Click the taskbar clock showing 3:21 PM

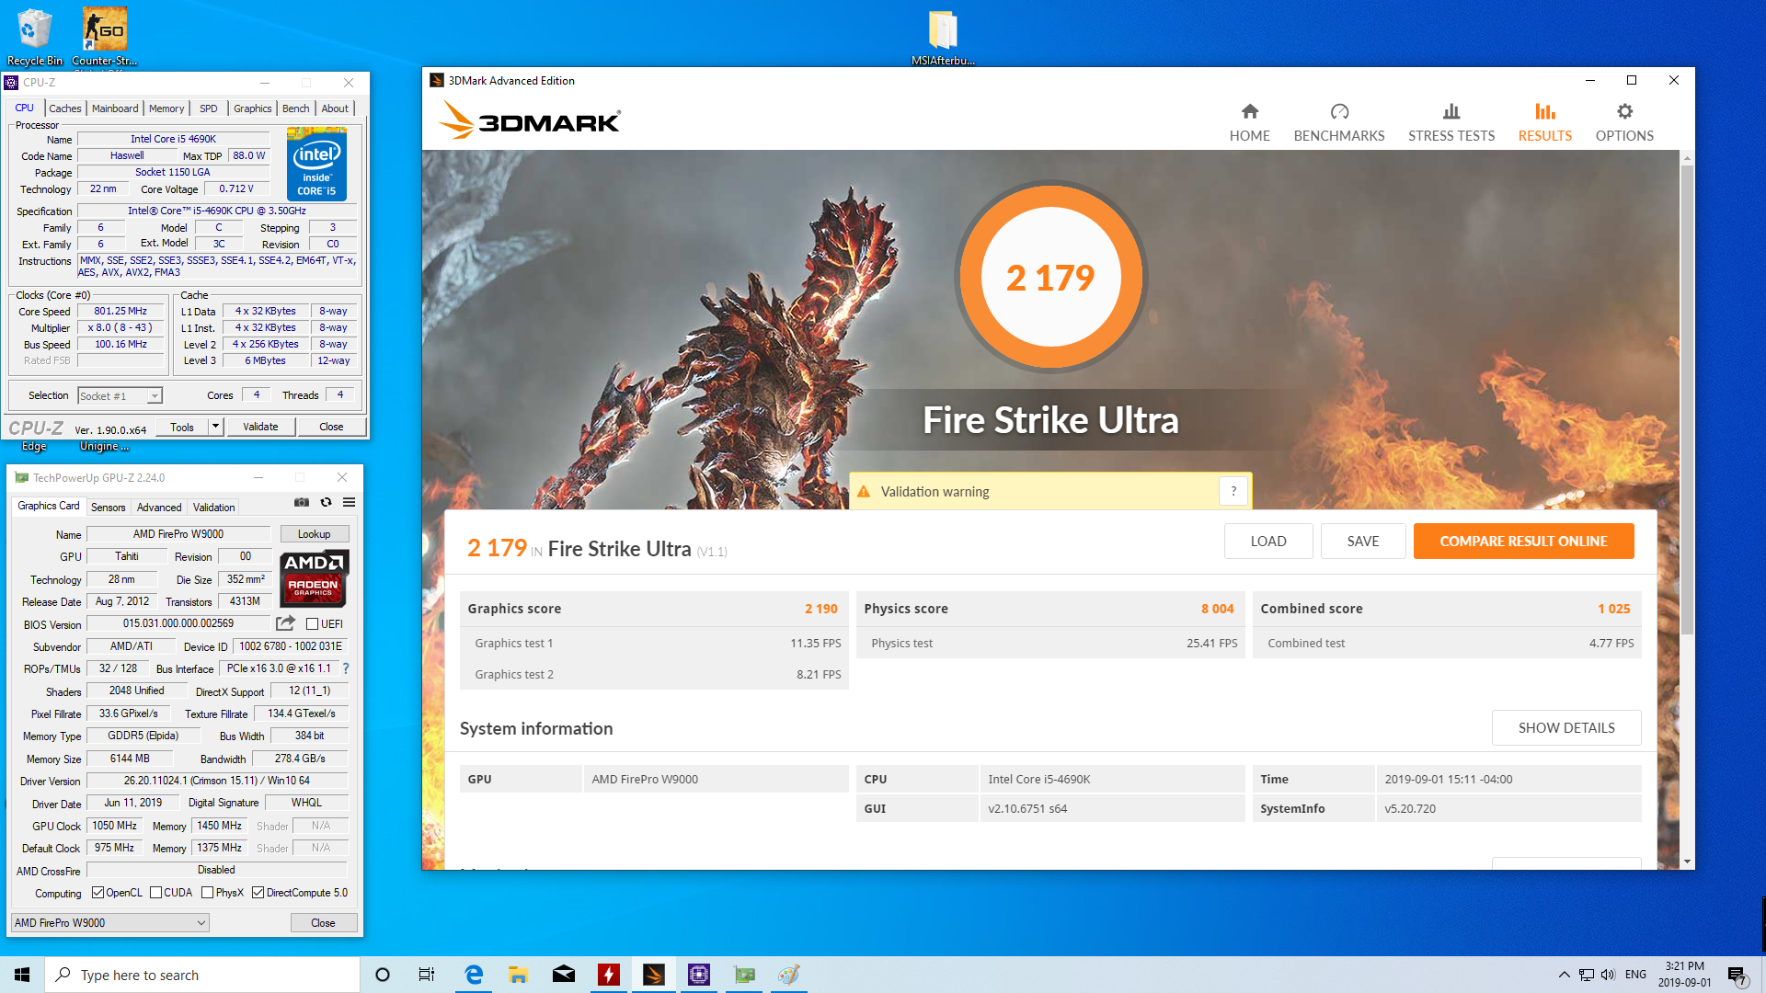(x=1684, y=975)
